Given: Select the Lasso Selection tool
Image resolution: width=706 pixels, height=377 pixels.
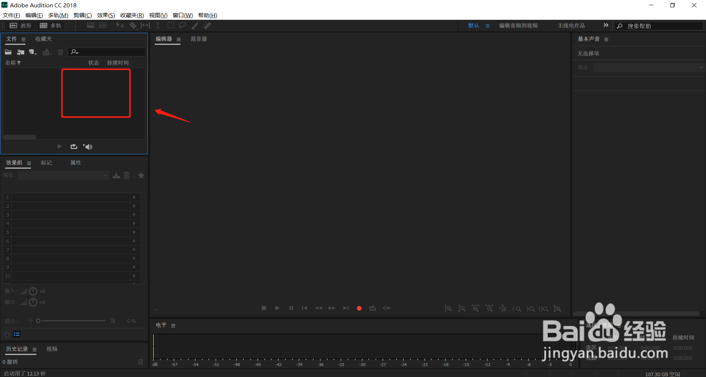Looking at the screenshot, I should point(182,25).
